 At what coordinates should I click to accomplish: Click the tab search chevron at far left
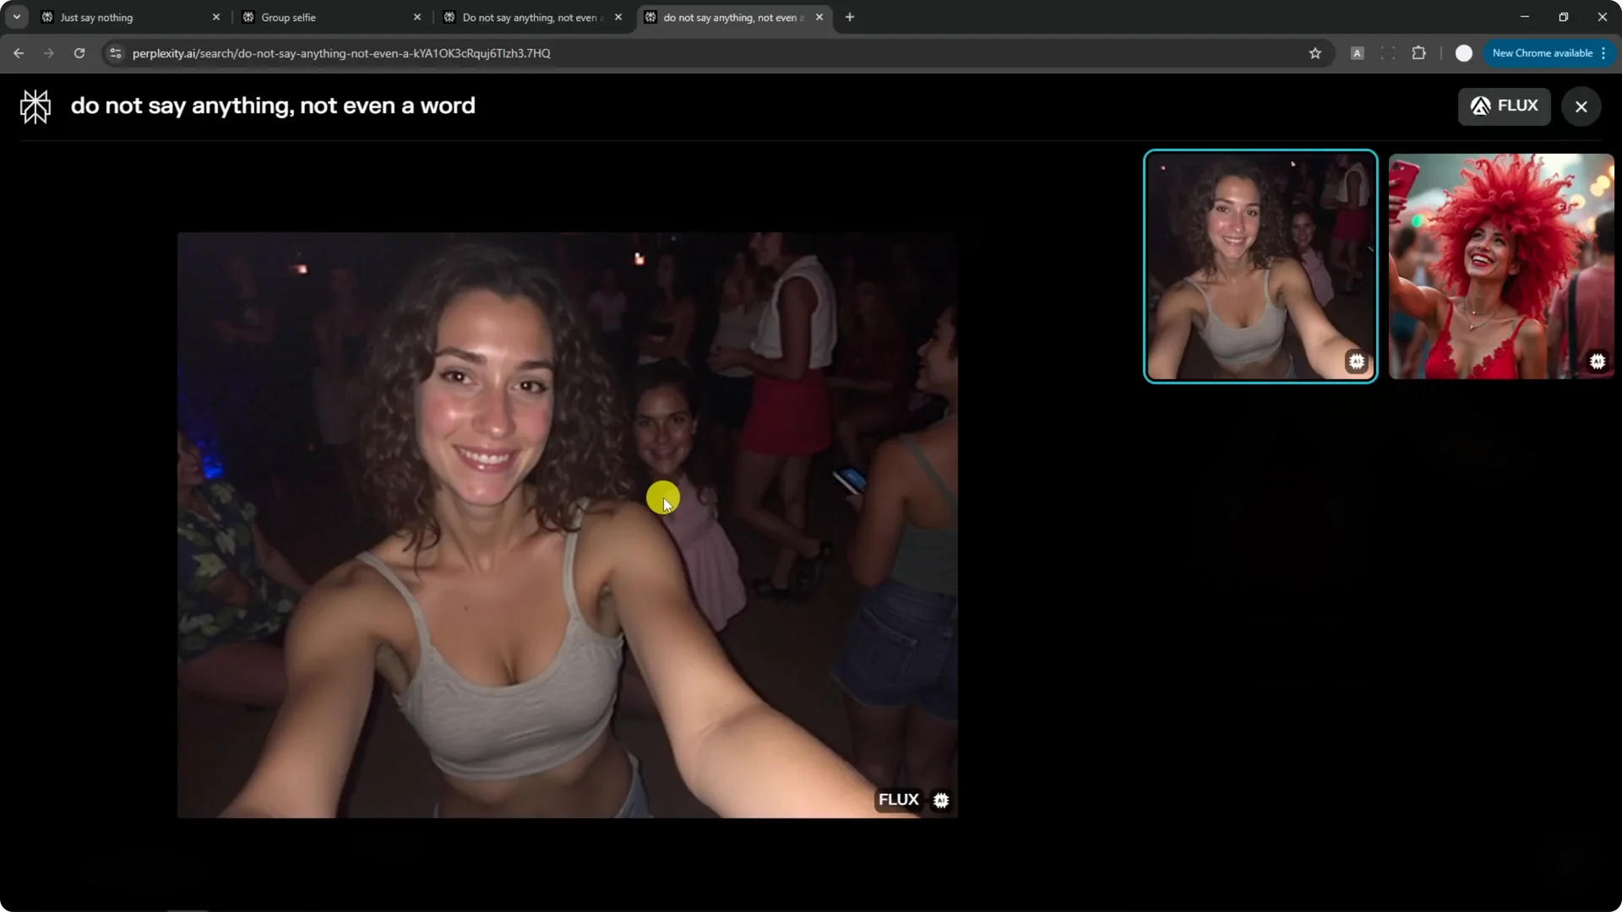(x=16, y=17)
